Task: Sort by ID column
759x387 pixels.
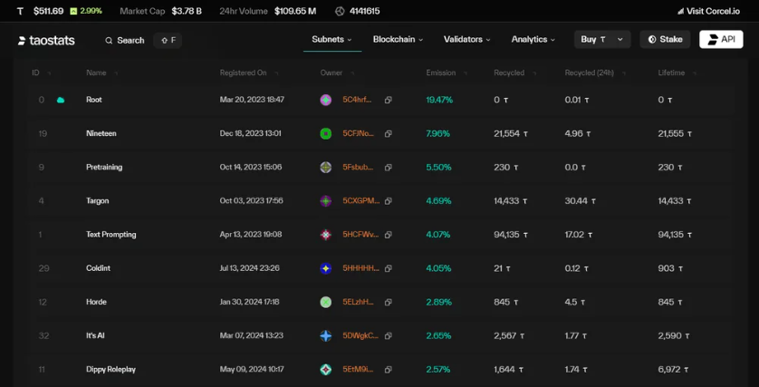Action: click(x=41, y=73)
